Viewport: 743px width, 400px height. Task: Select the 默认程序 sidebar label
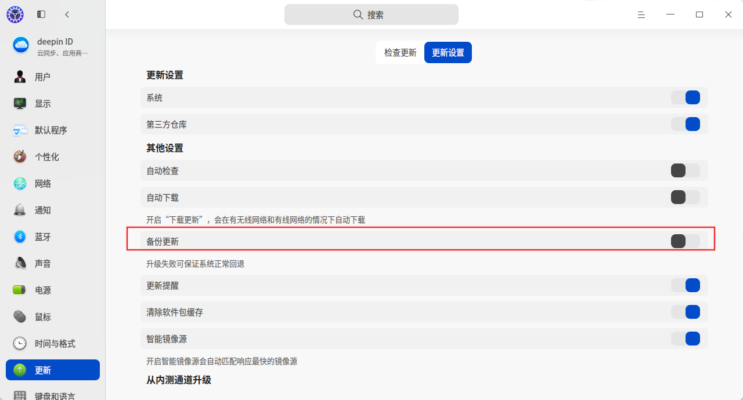tap(51, 130)
